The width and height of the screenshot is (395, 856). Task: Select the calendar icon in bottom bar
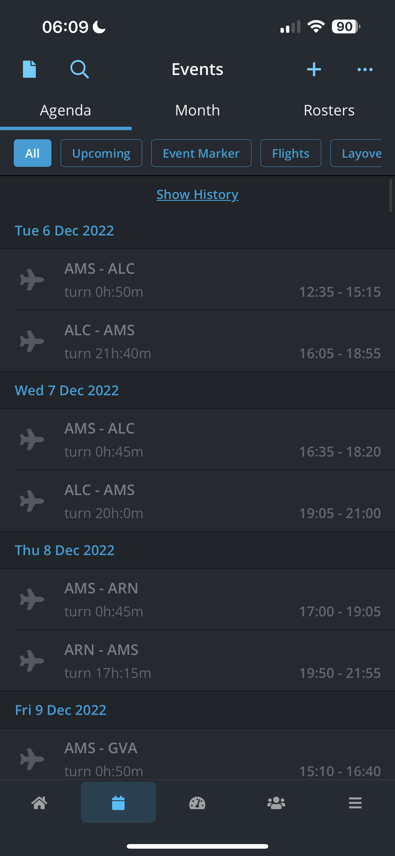coord(118,803)
